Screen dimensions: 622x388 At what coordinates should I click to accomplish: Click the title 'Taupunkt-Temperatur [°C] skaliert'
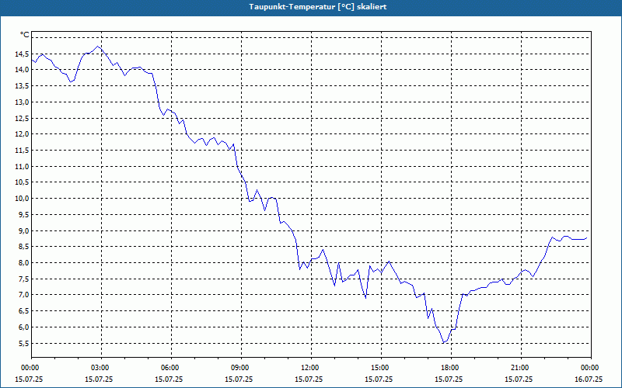[318, 7]
